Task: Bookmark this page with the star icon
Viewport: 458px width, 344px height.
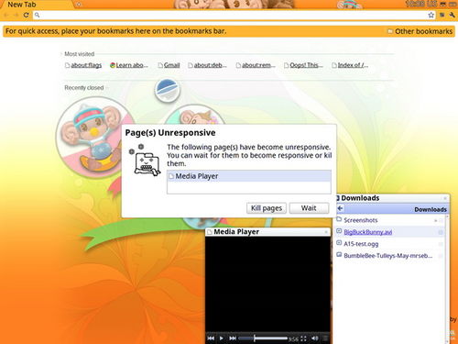Action: point(431,15)
